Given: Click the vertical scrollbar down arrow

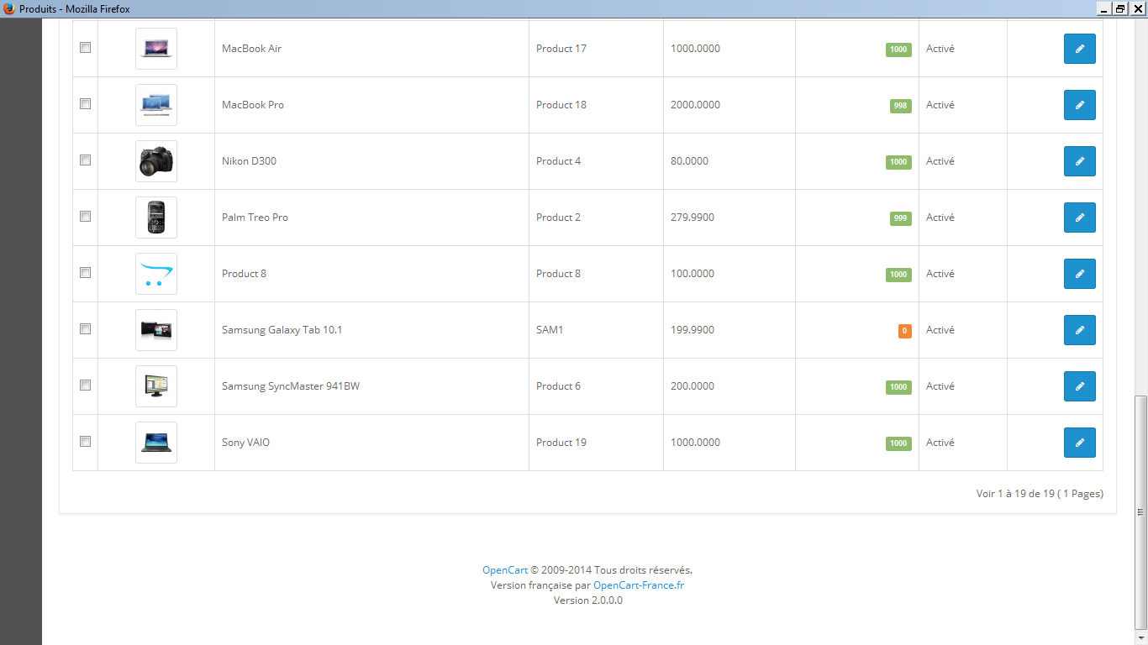Looking at the screenshot, I should tap(1140, 637).
